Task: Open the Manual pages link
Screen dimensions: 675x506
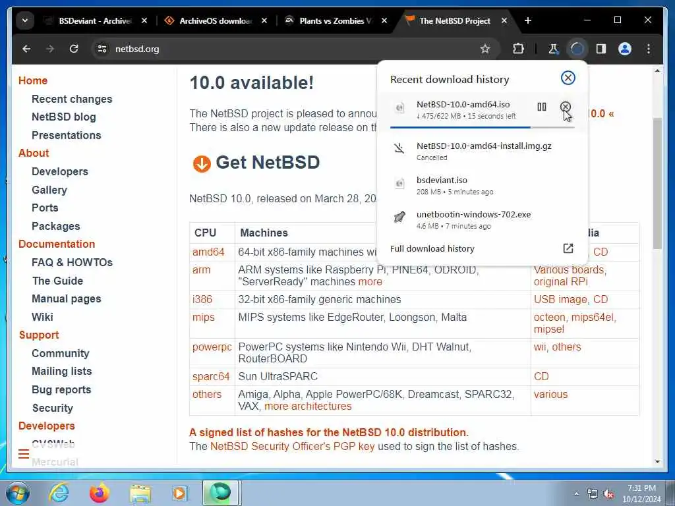Action: coord(67,298)
